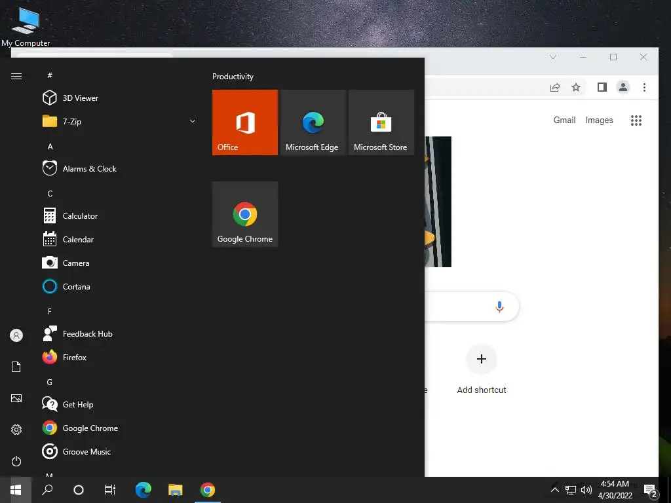Open Google apps grid in Chrome
This screenshot has height=503, width=671.
click(636, 121)
